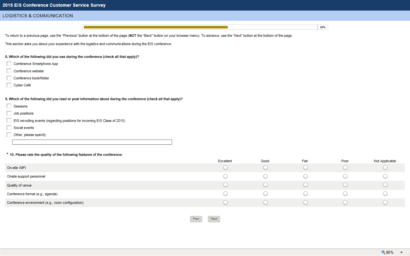Tick the Job positions checkbox
410x256 pixels.
[9, 113]
